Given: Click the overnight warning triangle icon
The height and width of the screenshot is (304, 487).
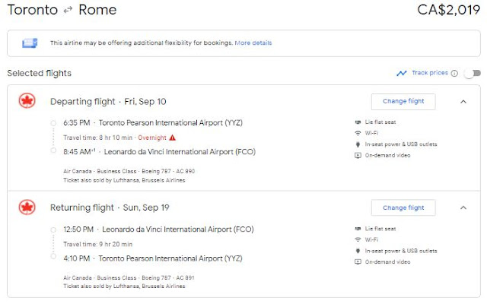Looking at the screenshot, I should 173,138.
